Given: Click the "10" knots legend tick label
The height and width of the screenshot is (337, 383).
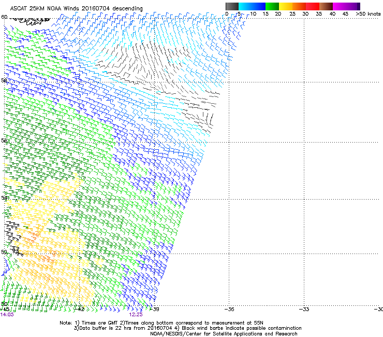Looking at the screenshot, I should tap(253, 14).
